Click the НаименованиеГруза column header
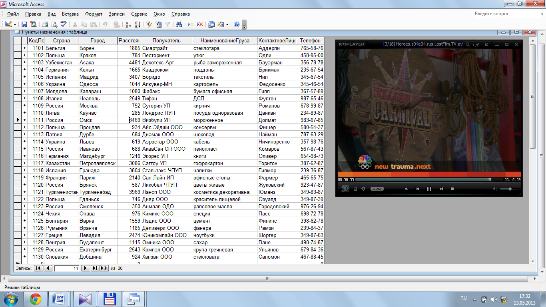Viewport: 546px width, 307px height. (x=225, y=40)
